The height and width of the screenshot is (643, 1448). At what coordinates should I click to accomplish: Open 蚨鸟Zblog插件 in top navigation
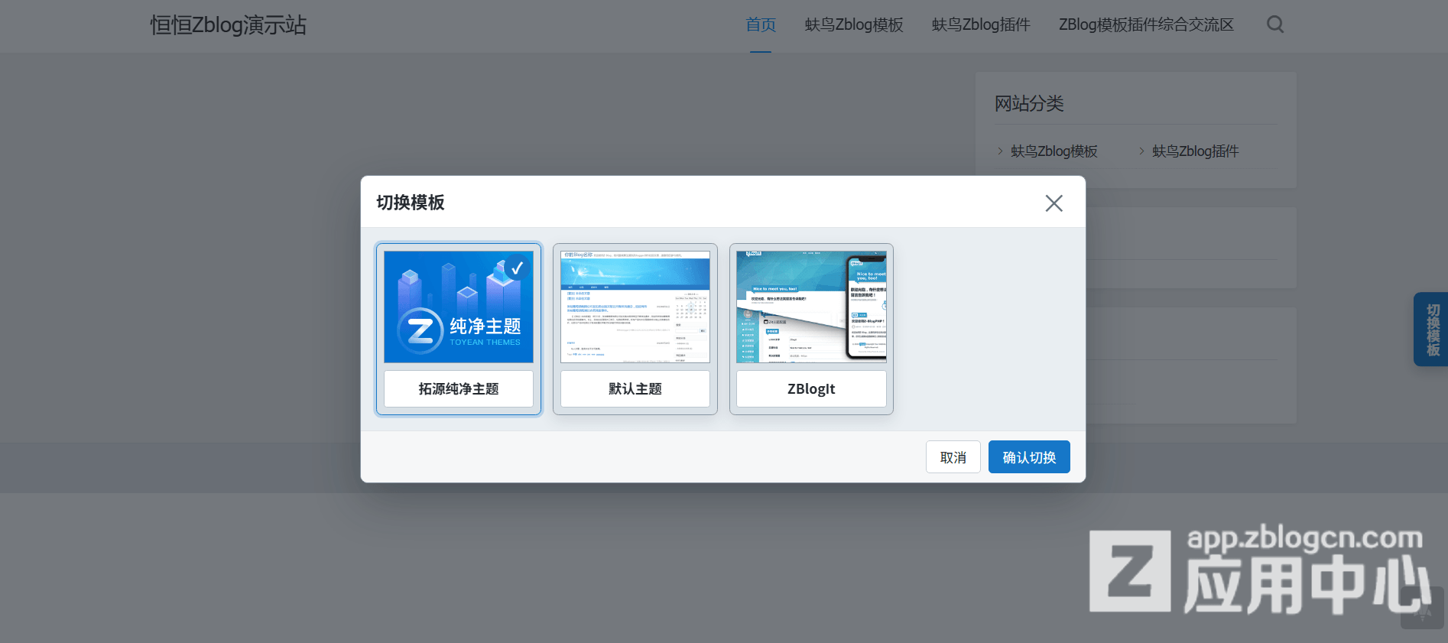[x=981, y=25]
